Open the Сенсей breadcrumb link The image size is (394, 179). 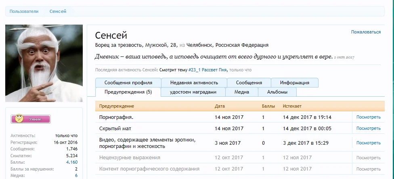[x=58, y=11]
